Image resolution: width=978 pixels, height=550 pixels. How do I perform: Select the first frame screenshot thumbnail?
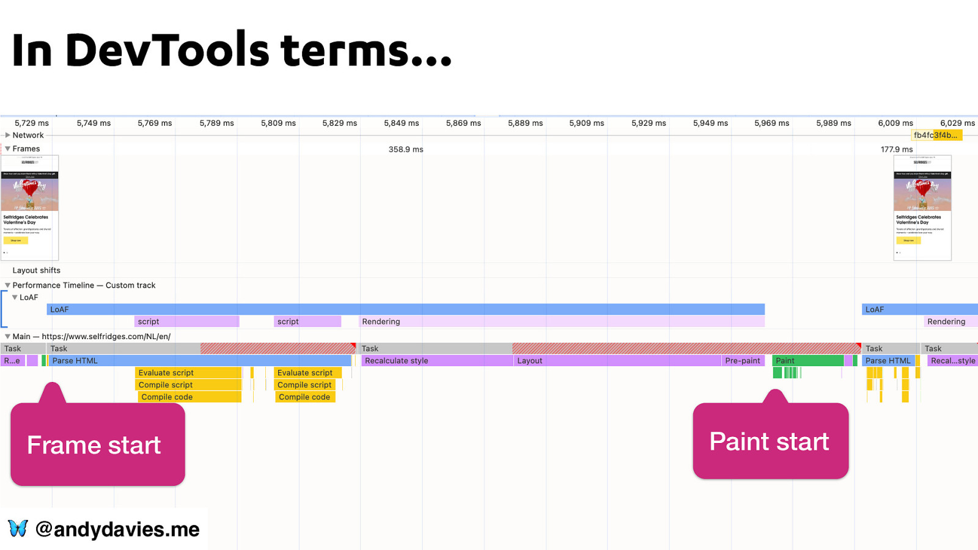(30, 208)
